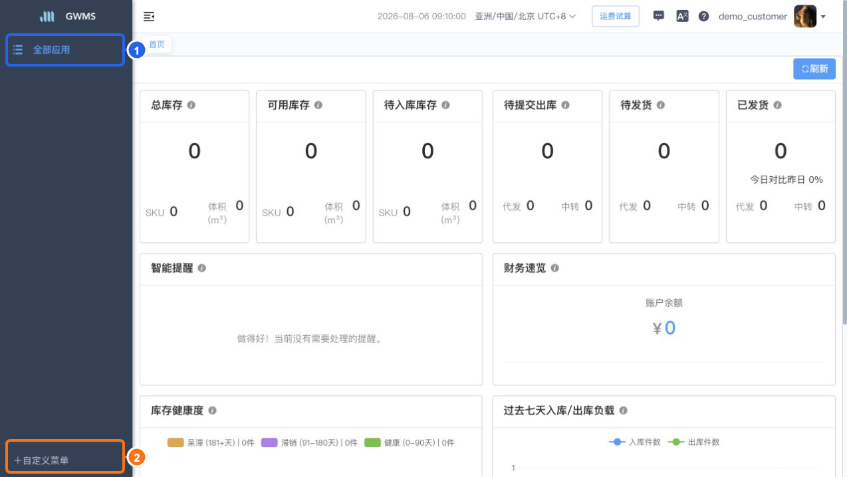Screen dimensions: 847x477
Task: Click the 今日对比昨日 0% text
Action: [x=786, y=180]
